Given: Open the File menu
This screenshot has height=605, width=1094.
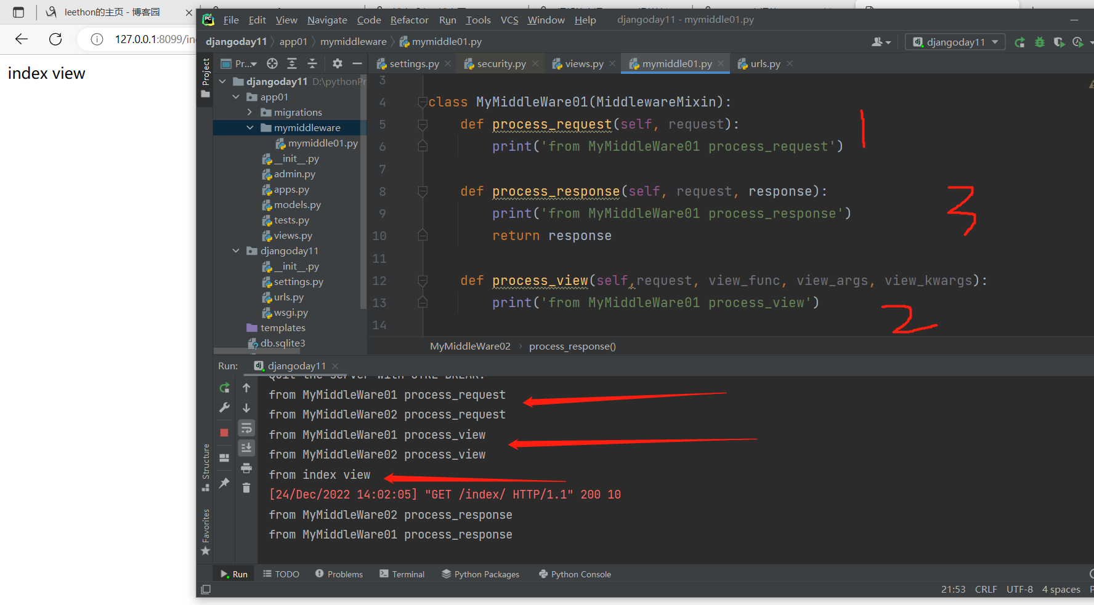Looking at the screenshot, I should pyautogui.click(x=231, y=20).
